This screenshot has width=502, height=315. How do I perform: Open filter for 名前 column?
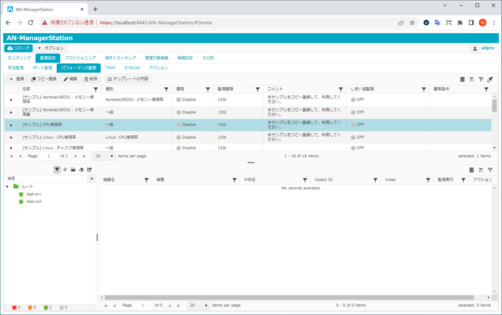[x=95, y=89]
